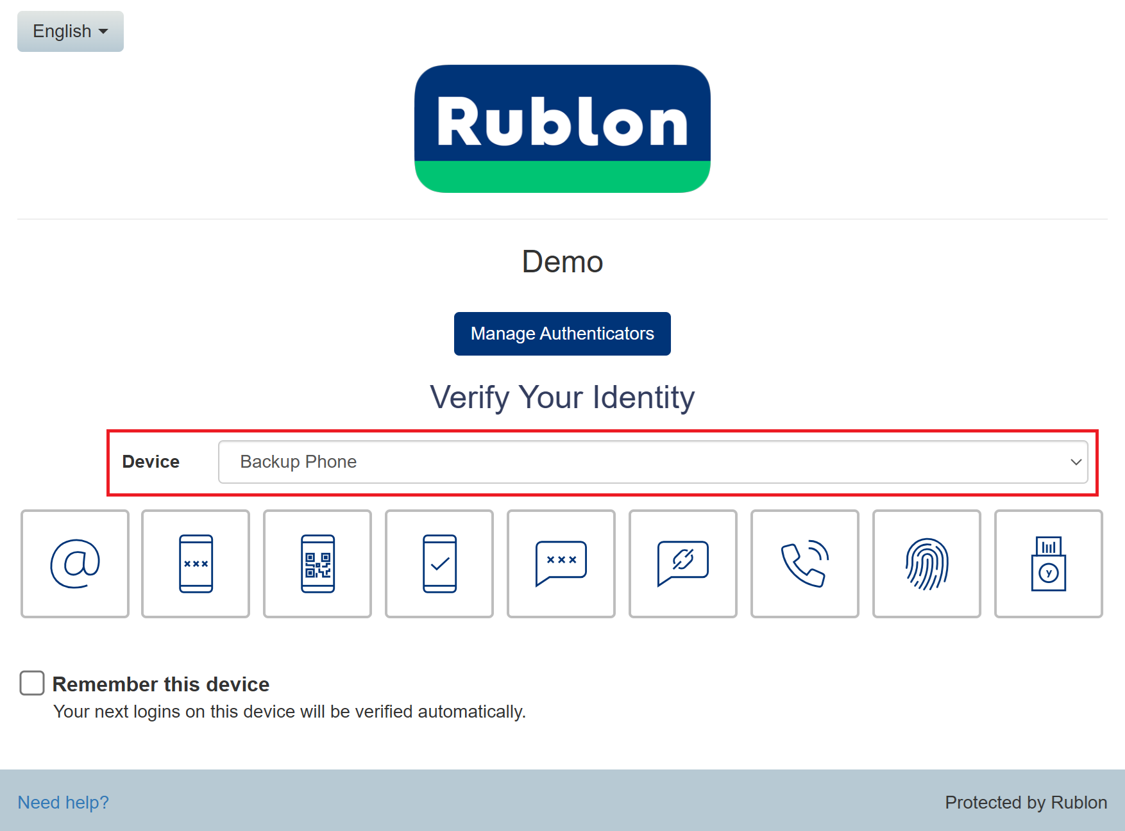Select the Mobile Push checkmark phone icon

[439, 564]
